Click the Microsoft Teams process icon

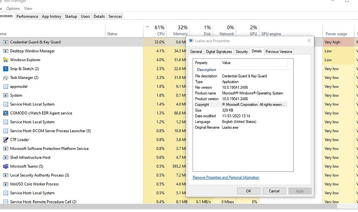(x=6, y=167)
